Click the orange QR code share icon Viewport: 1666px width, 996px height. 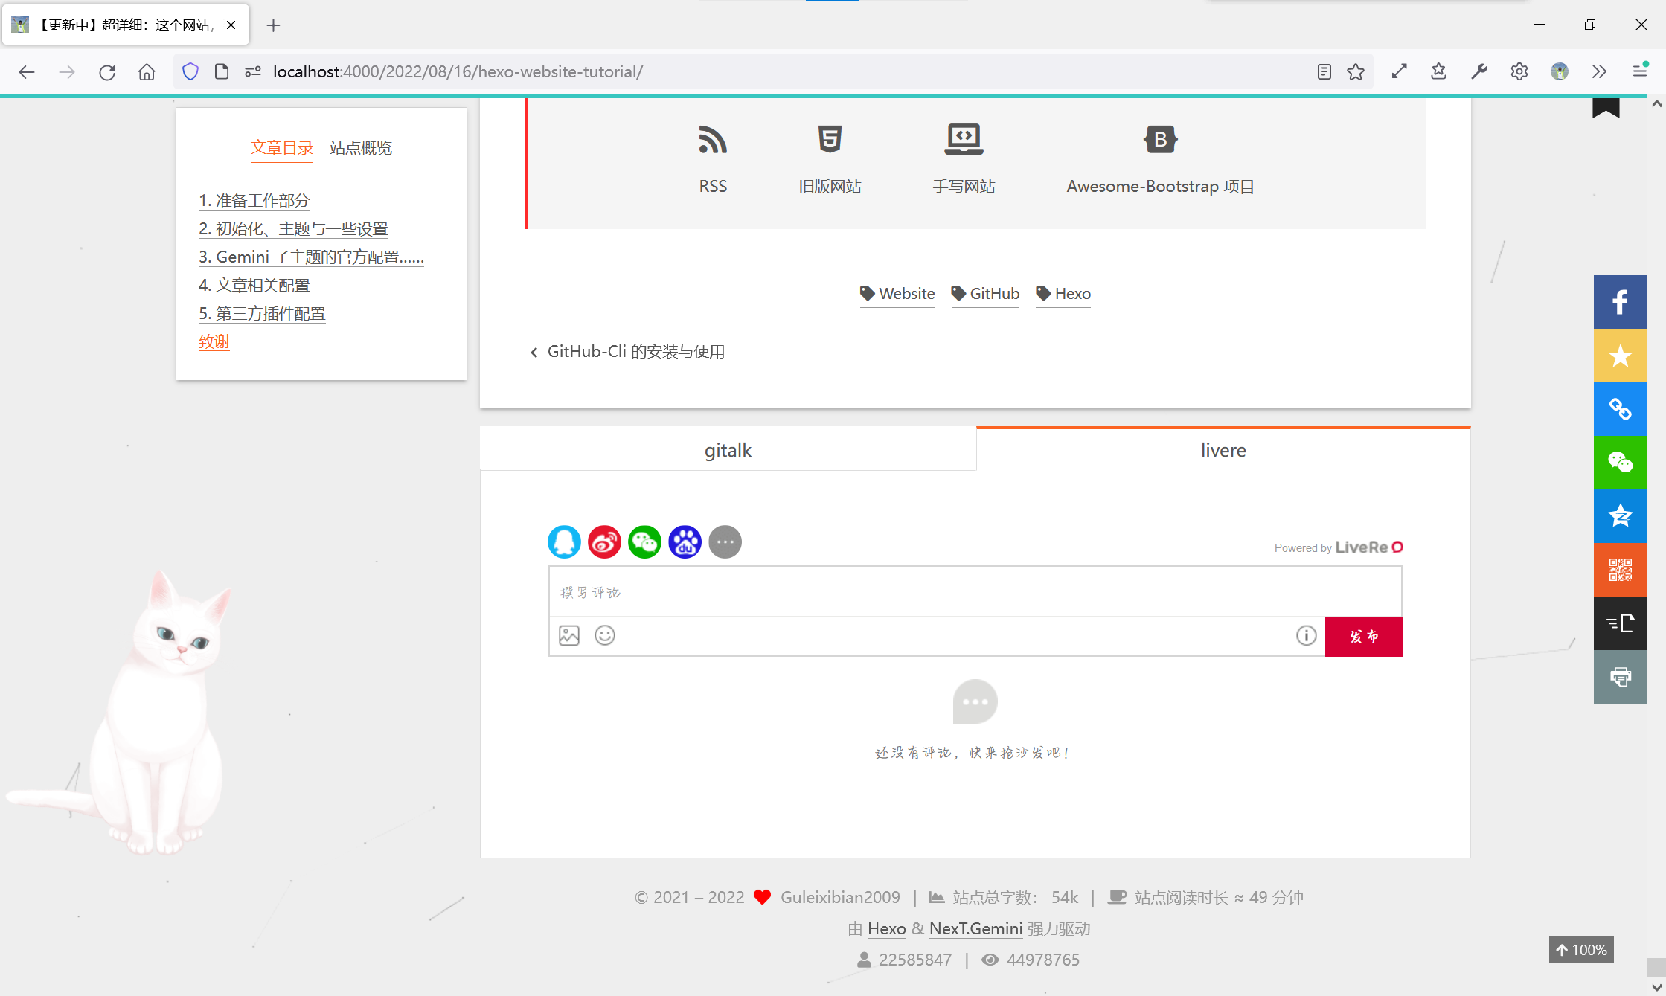click(x=1620, y=570)
